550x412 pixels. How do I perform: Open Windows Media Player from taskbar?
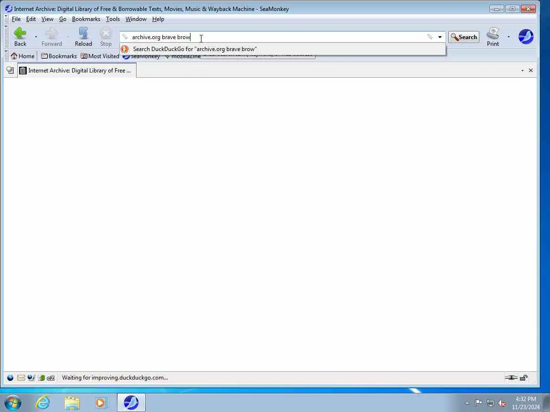tap(101, 402)
